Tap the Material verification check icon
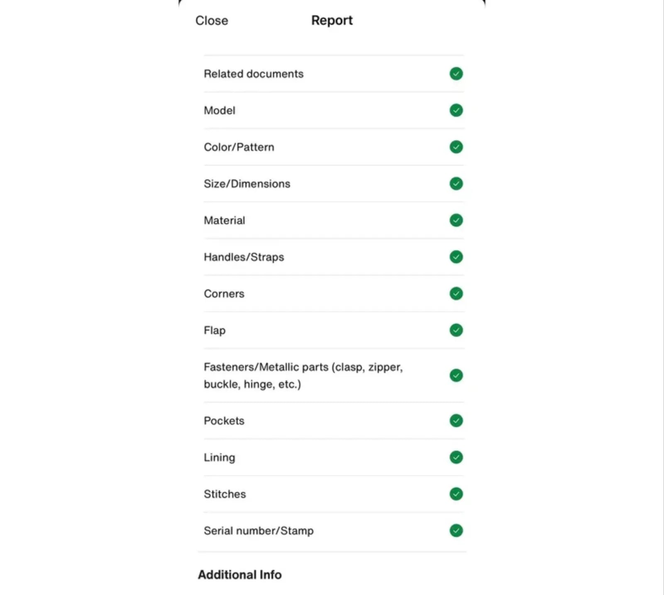664x595 pixels. point(456,220)
